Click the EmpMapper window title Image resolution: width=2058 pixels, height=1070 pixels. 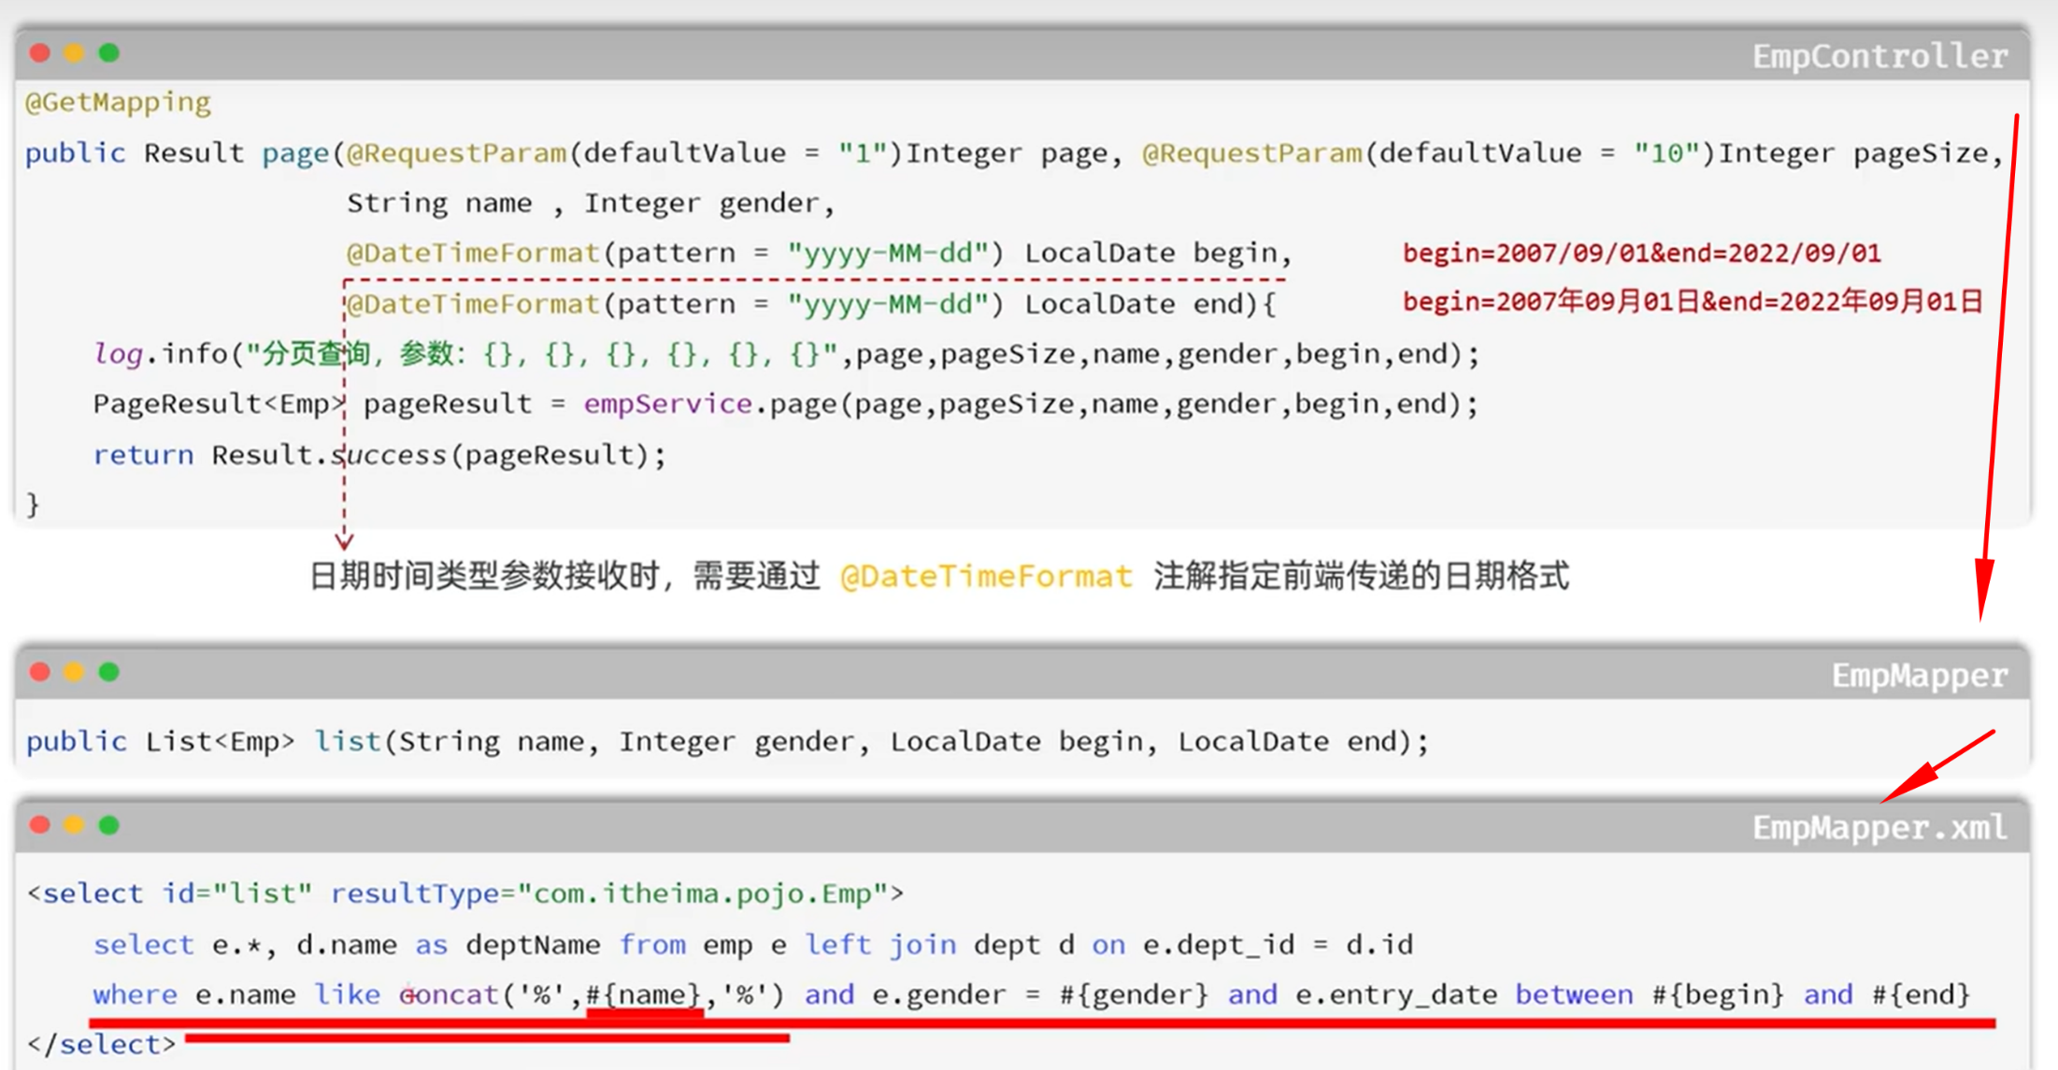(1918, 676)
